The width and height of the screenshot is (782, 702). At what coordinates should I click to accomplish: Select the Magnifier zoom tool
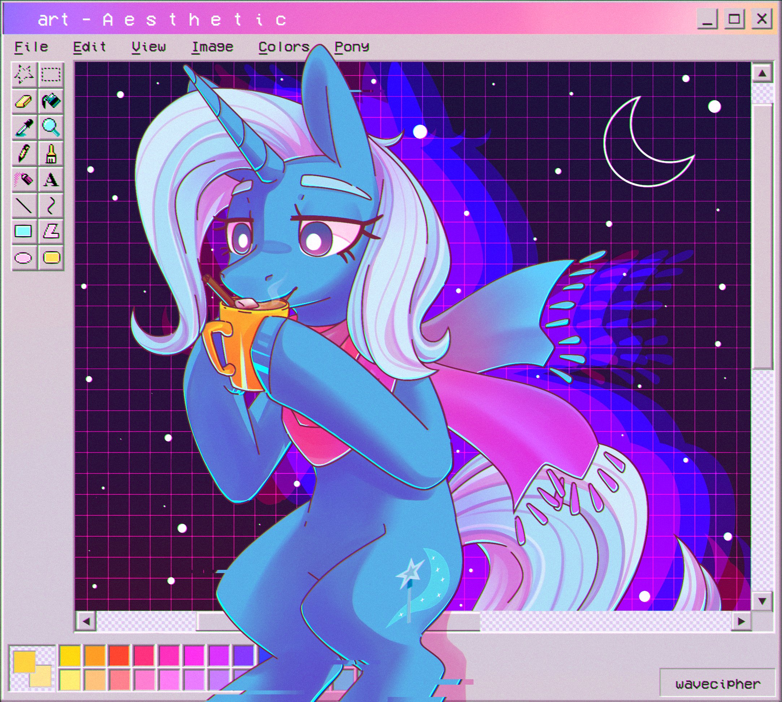[x=51, y=127]
